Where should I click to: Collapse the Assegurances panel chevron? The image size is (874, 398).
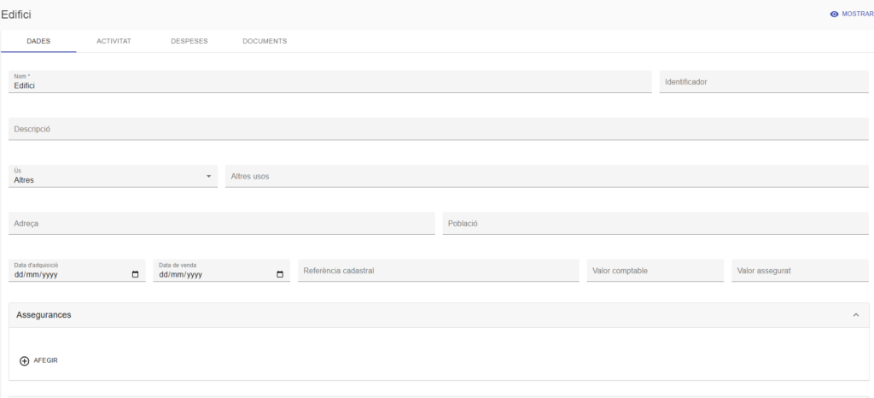855,315
